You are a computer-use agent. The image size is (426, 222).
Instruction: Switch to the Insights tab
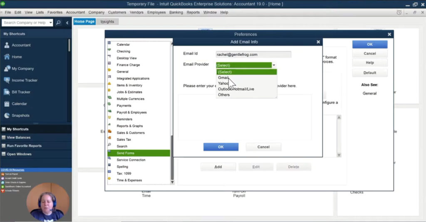pyautogui.click(x=107, y=22)
